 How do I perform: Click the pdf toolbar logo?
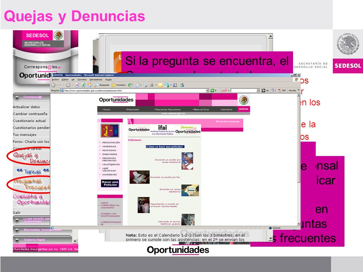click(x=224, y=90)
